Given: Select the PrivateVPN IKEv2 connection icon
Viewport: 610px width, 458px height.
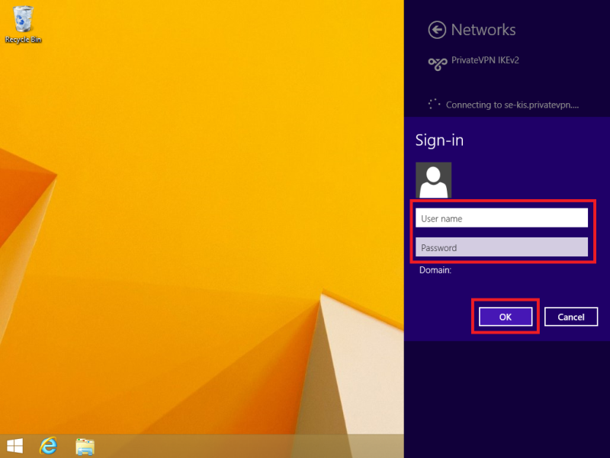Looking at the screenshot, I should point(437,64).
